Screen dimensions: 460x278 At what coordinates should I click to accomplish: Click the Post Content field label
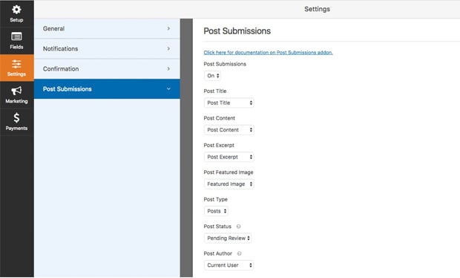(x=220, y=118)
